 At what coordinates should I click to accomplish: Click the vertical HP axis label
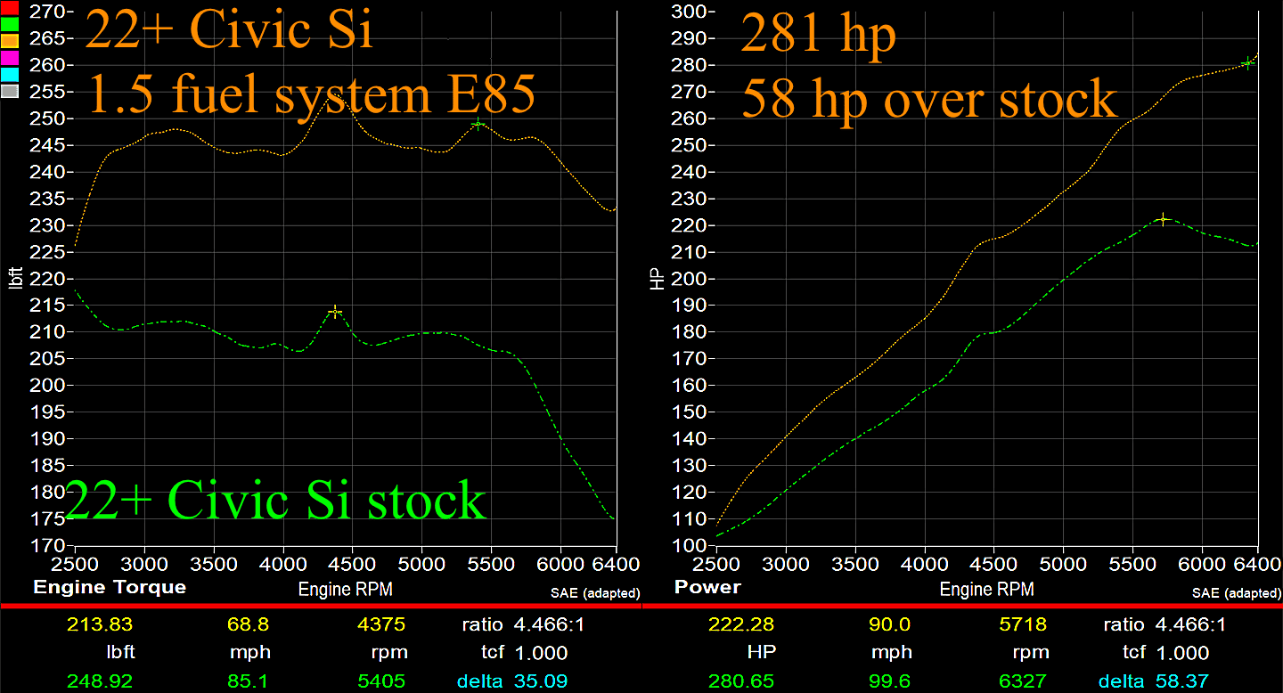(657, 278)
